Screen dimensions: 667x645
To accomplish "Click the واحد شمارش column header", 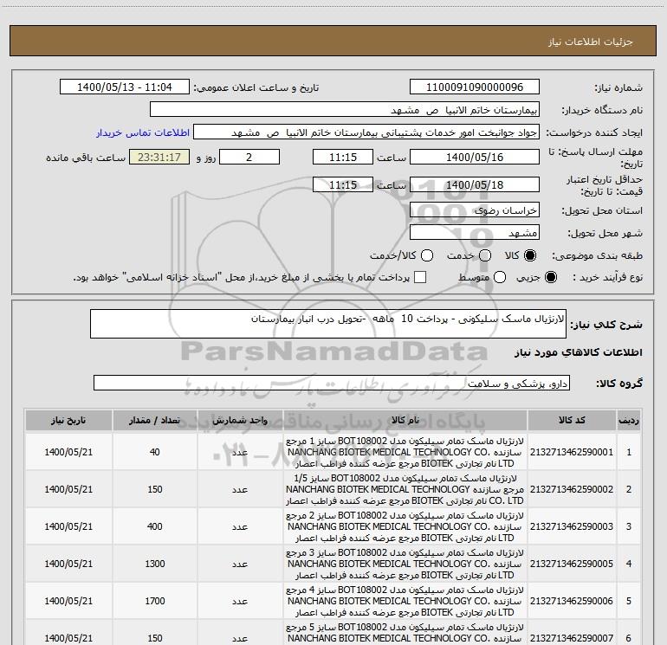I will [x=240, y=421].
